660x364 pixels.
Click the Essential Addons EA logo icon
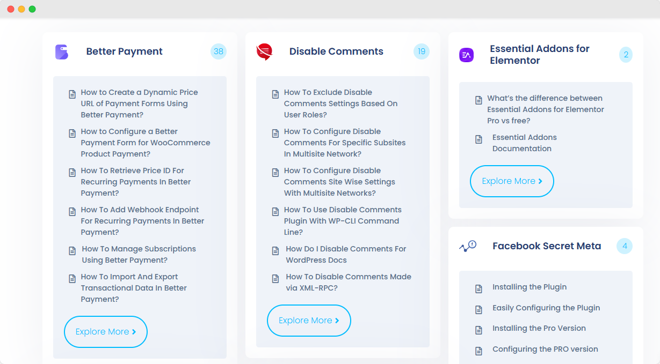pos(466,55)
